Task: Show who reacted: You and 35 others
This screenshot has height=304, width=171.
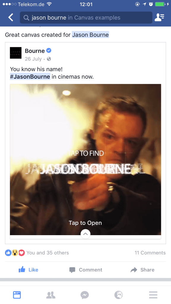Action: click(48, 253)
